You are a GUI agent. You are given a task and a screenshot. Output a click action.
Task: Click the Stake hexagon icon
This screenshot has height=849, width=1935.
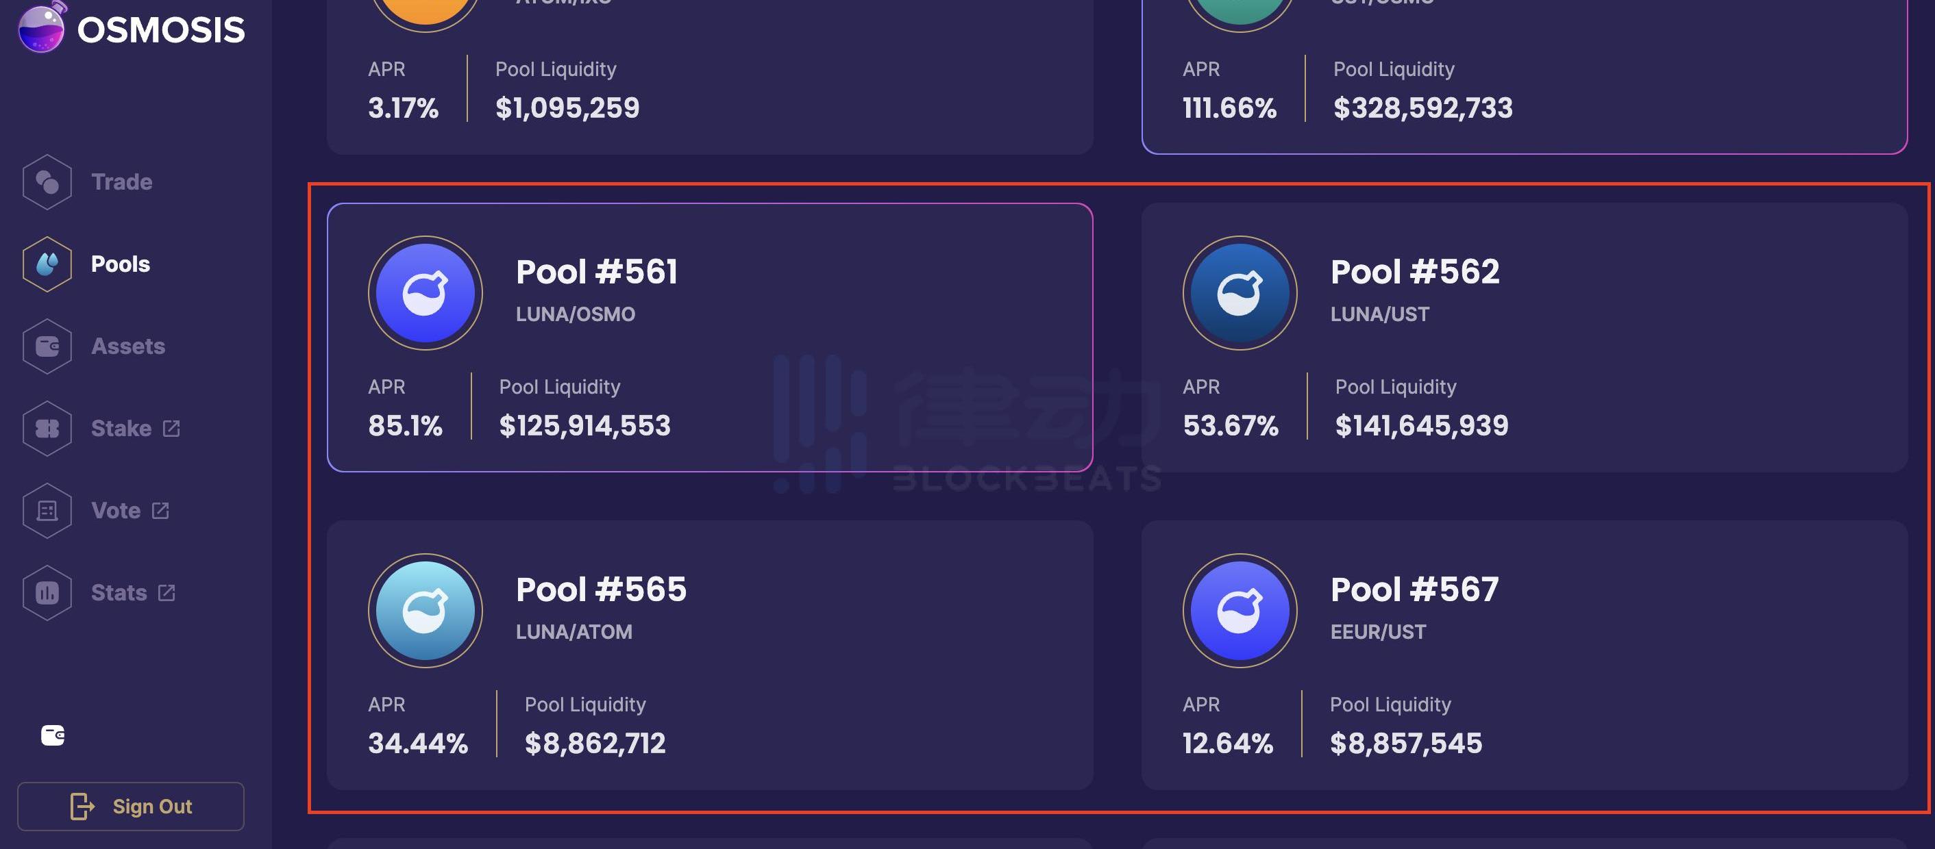[47, 429]
